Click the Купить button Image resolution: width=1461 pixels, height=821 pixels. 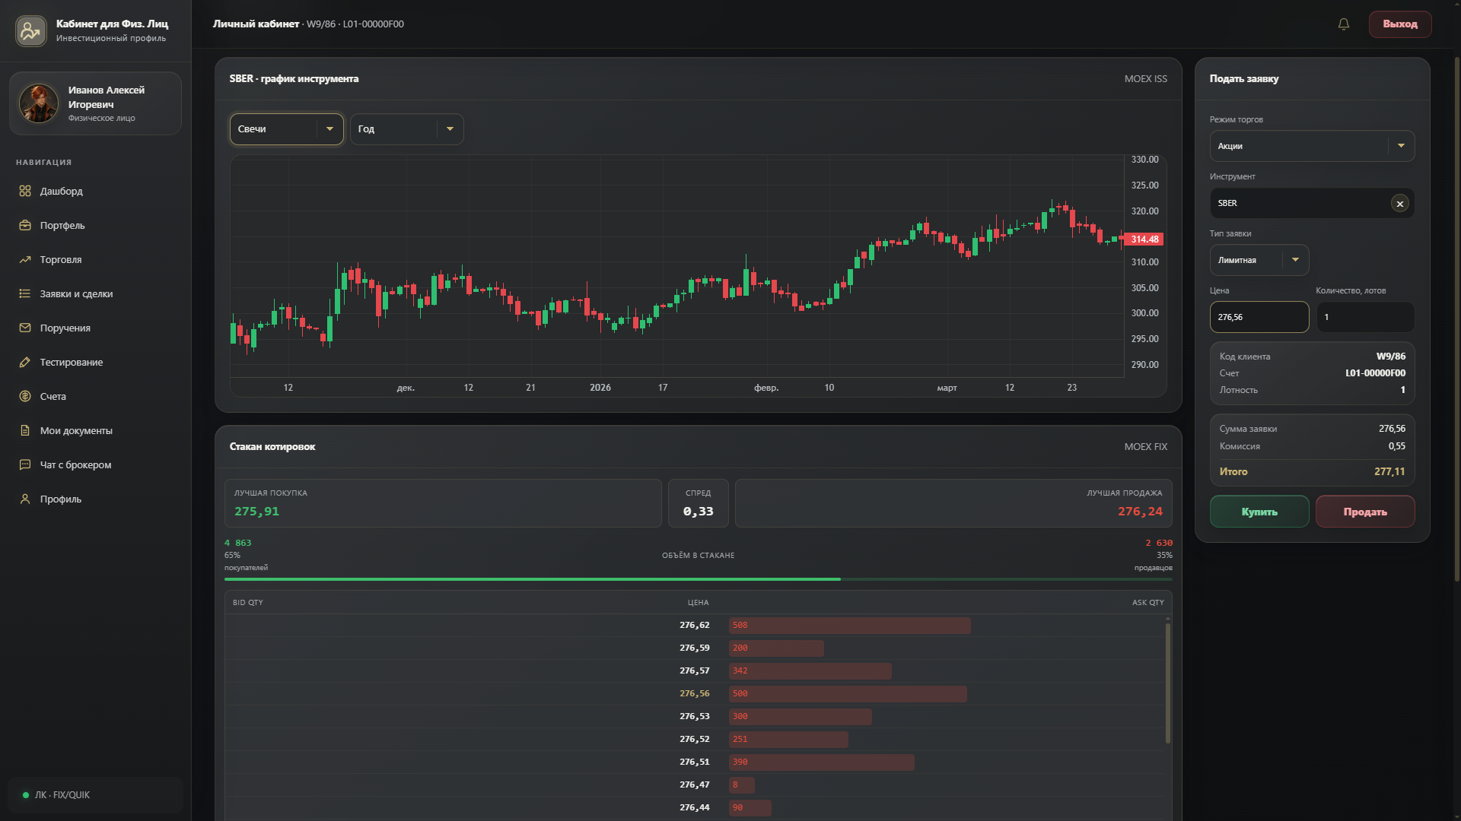[x=1259, y=512]
